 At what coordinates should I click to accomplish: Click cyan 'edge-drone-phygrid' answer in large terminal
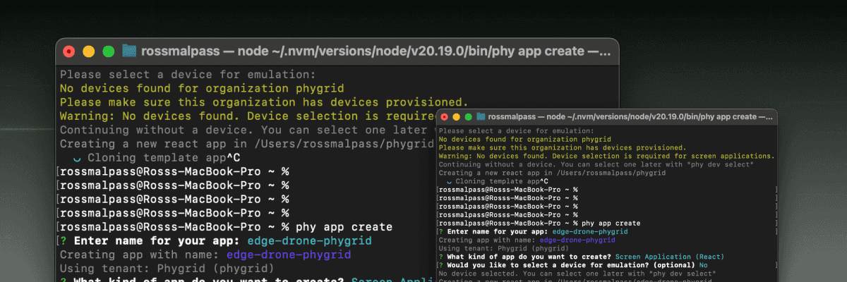309,241
